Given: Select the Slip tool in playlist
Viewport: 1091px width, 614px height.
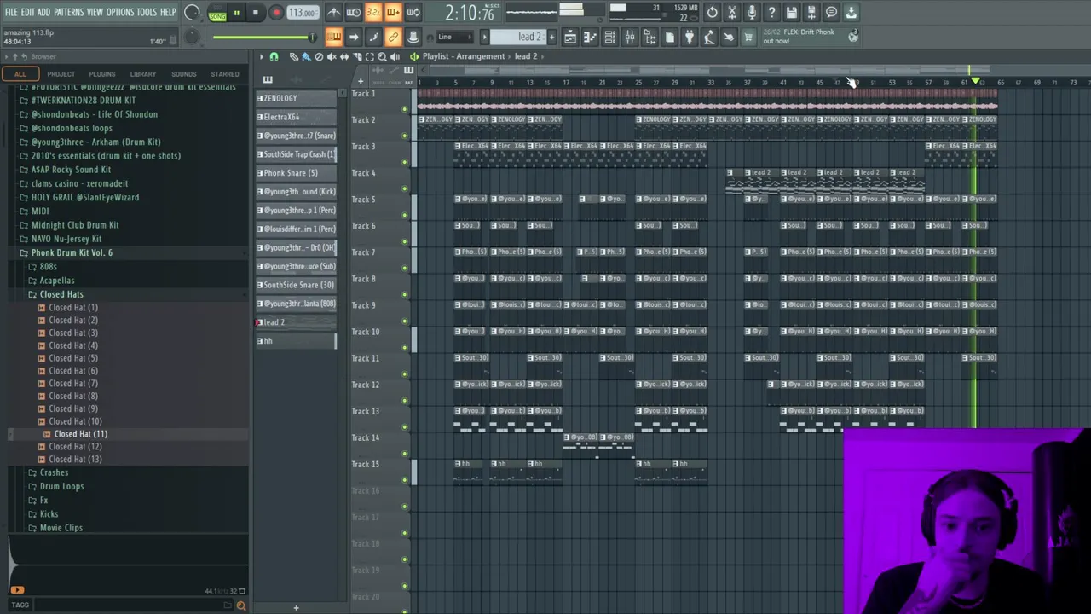Looking at the screenshot, I should (x=344, y=56).
